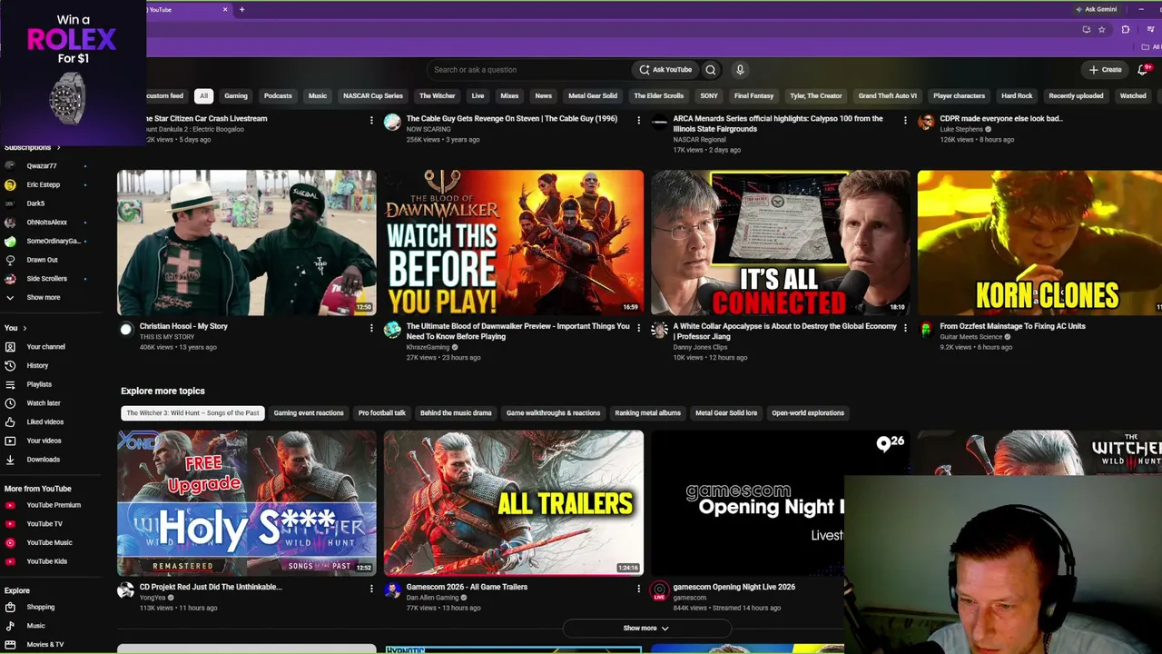Select the Gaming event reactions topic
Viewport: 1162px width, 654px height.
point(309,413)
